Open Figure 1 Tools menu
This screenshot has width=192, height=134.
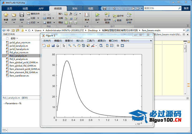click(90, 41)
